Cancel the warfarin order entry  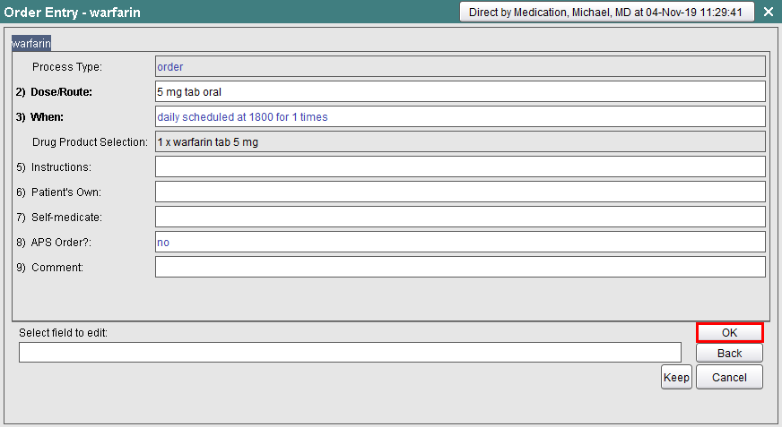(x=729, y=377)
